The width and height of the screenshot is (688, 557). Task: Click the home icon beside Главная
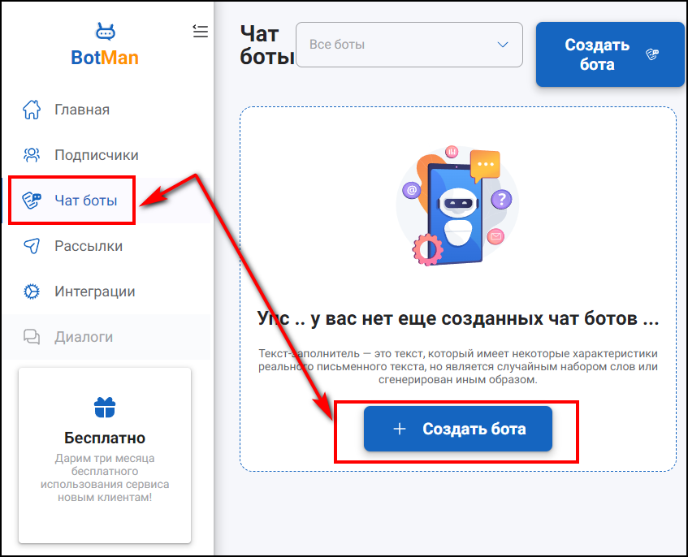point(32,110)
